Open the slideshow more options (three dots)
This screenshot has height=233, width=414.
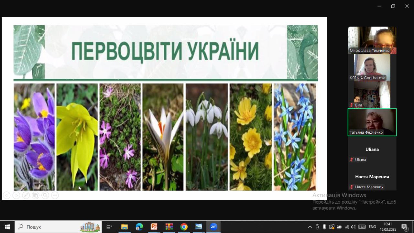click(x=55, y=195)
